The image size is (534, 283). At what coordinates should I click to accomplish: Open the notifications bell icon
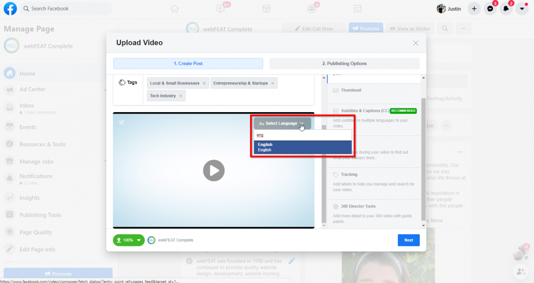click(506, 9)
